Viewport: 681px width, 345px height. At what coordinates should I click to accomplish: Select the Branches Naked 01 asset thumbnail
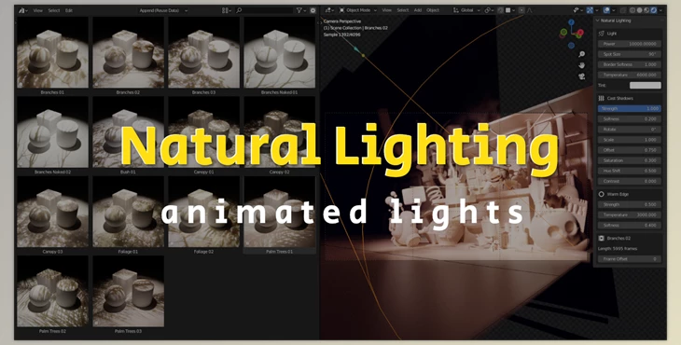coord(279,52)
